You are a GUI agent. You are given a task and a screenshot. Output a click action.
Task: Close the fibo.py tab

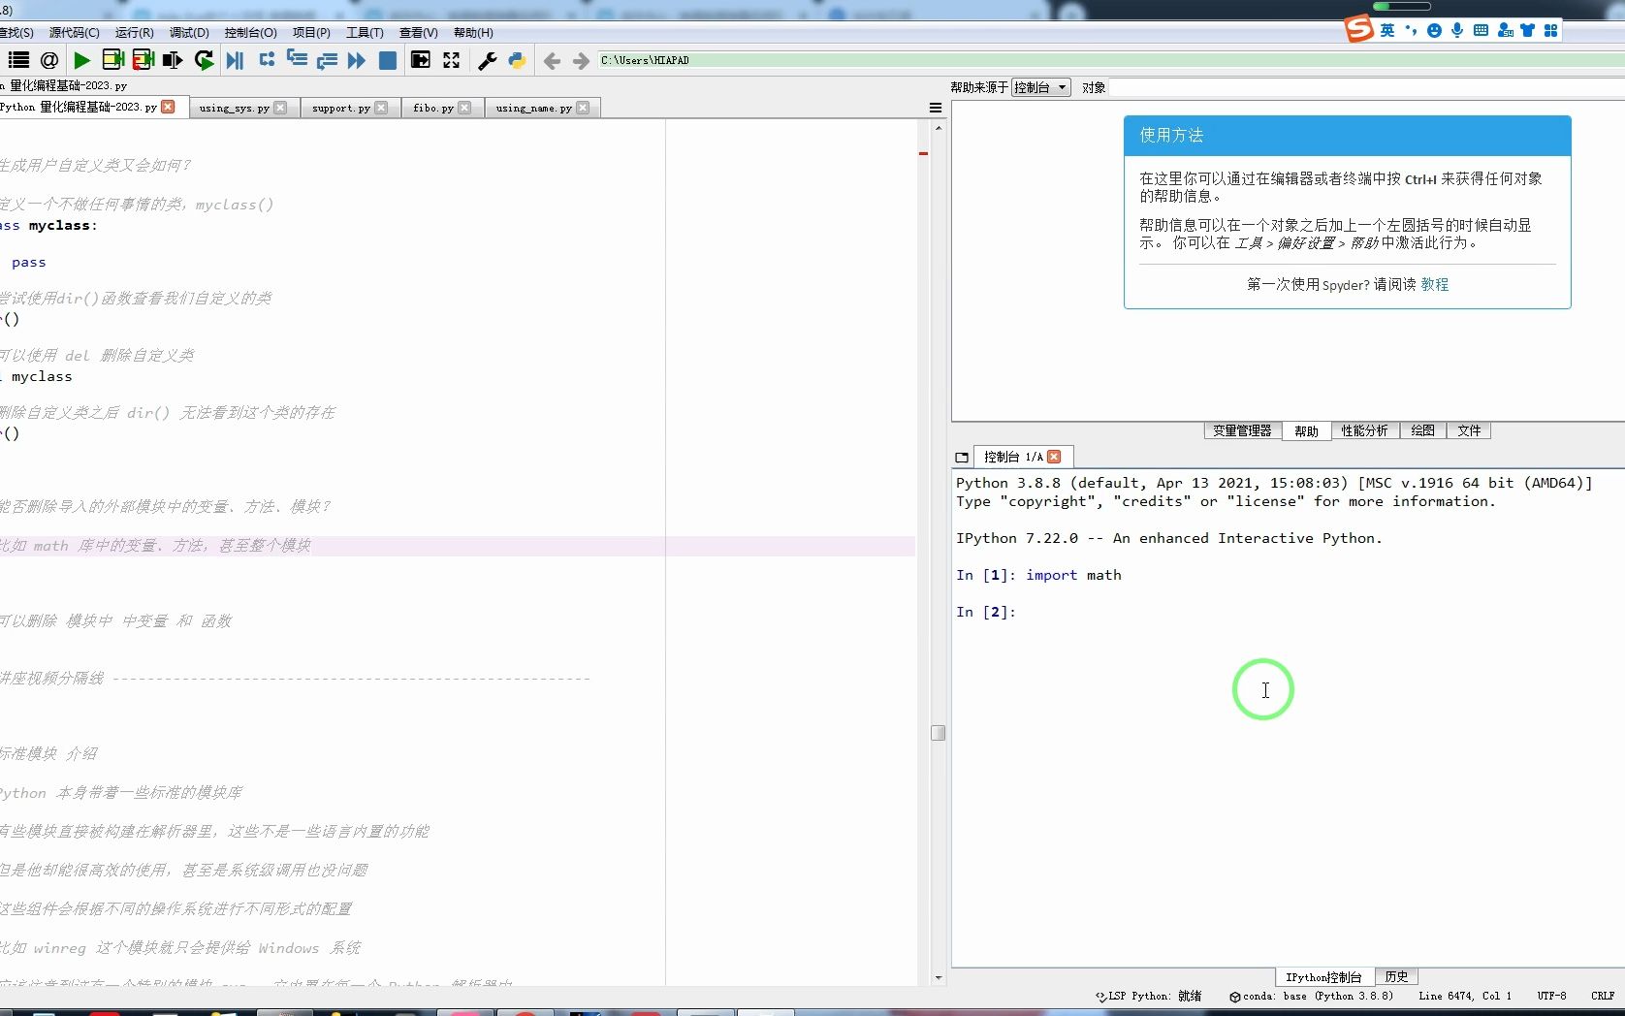tap(464, 108)
